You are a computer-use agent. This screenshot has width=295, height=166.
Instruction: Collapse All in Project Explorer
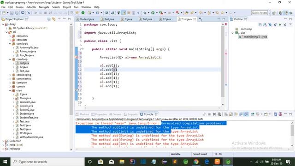pos(49,19)
